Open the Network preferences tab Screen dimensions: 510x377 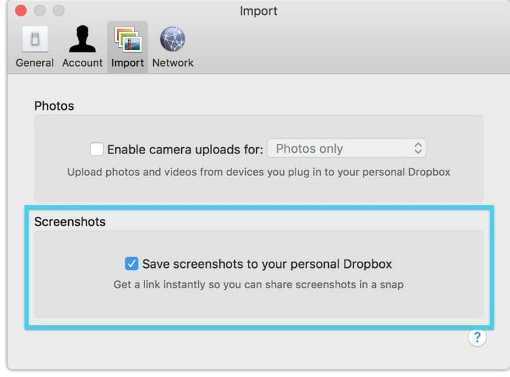173,47
